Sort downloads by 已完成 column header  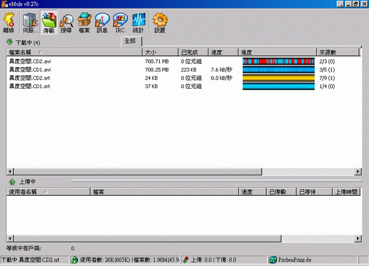point(193,52)
